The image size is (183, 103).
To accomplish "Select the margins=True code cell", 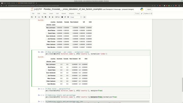I will click(x=97, y=90).
